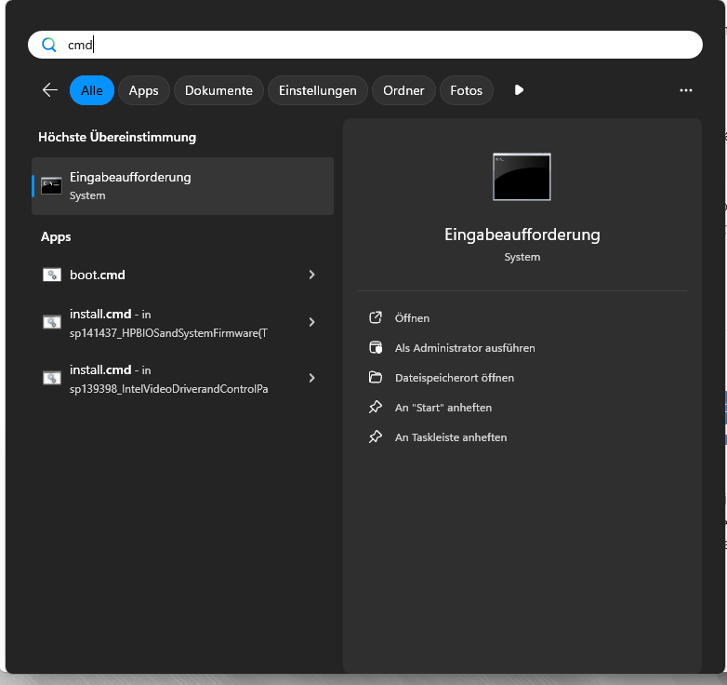Show Einstellungen search results
Viewport: 727px width, 685px height.
tap(317, 90)
